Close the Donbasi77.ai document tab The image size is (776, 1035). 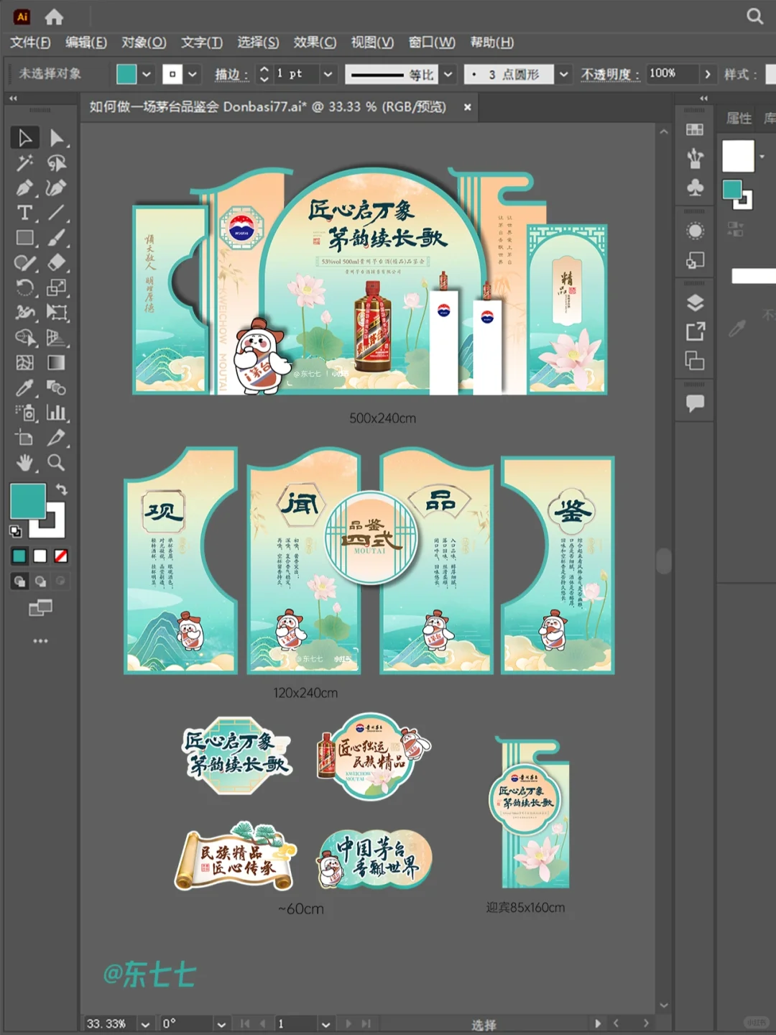[467, 107]
